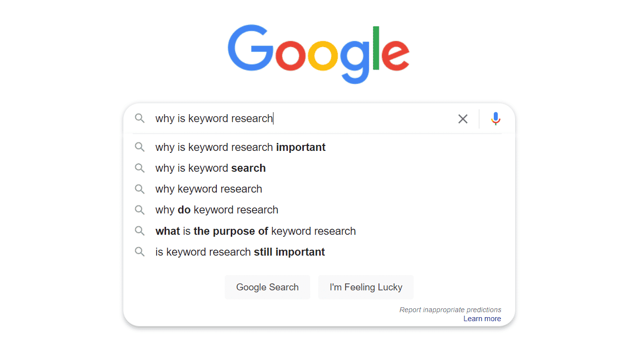Select suggestion "why is keyword research important"
This screenshot has width=636, height=340.
[319, 147]
